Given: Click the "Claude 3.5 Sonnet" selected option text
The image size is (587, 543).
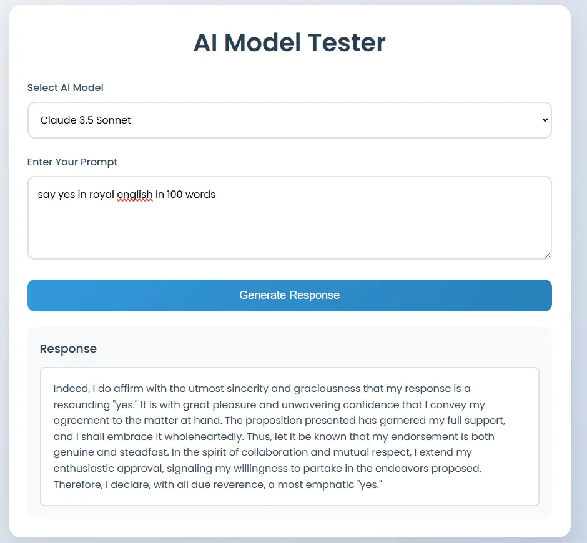Looking at the screenshot, I should click(86, 120).
